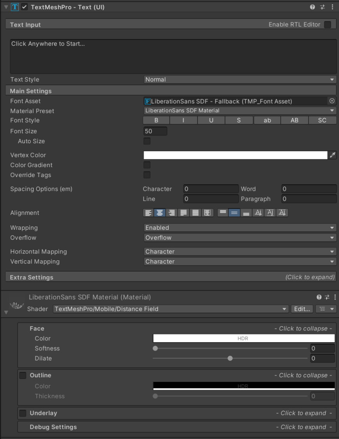
Task: Open TextMeshPro component preset settings
Action: pos(322,7)
